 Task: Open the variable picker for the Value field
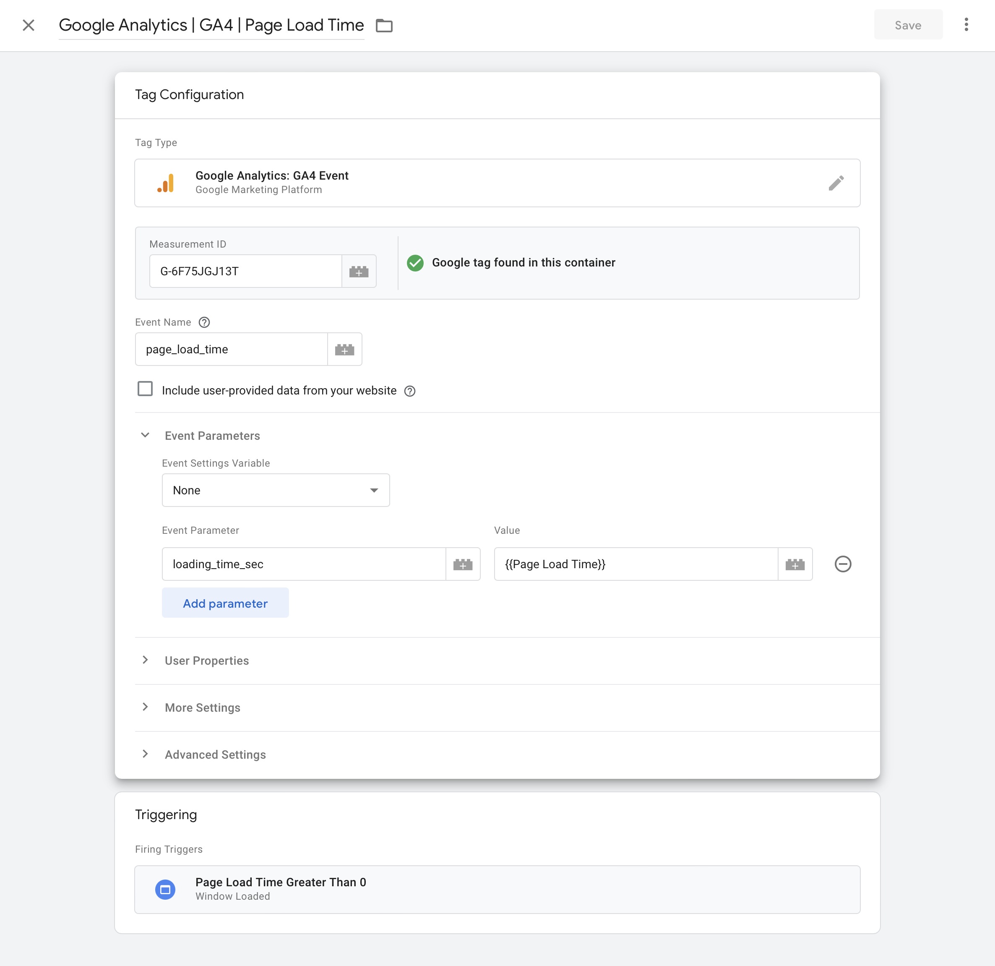(x=795, y=564)
